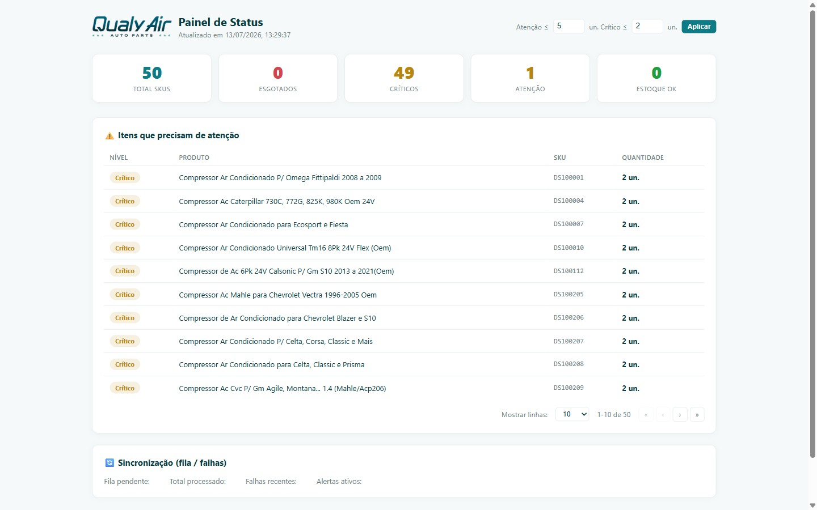Click the Esgotados summary card
This screenshot has width=817, height=510.
click(x=278, y=78)
